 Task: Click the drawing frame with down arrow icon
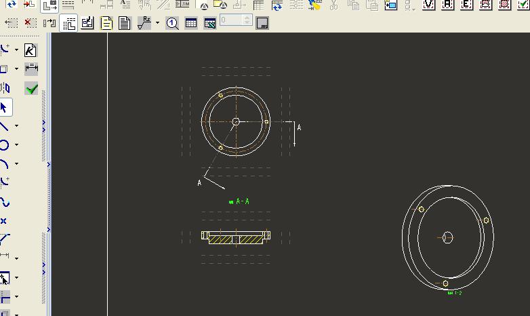[87, 23]
